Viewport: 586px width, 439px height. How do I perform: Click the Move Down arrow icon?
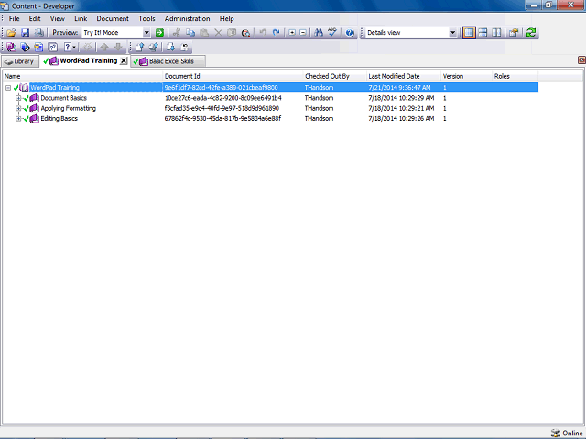point(118,47)
